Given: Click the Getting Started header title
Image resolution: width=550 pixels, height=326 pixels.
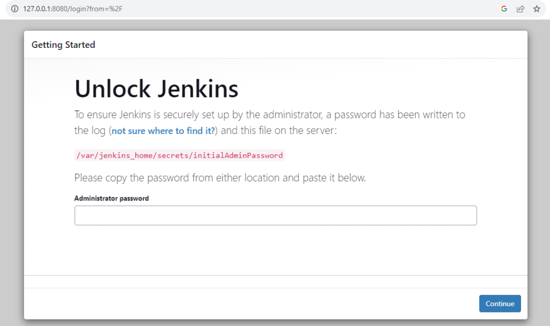Looking at the screenshot, I should pyautogui.click(x=63, y=45).
